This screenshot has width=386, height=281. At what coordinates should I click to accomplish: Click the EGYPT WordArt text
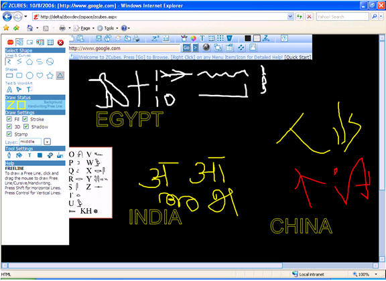(129, 119)
